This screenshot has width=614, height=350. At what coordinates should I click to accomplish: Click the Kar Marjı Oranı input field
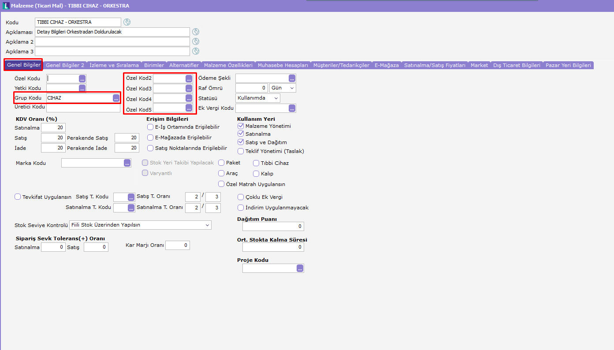point(178,245)
